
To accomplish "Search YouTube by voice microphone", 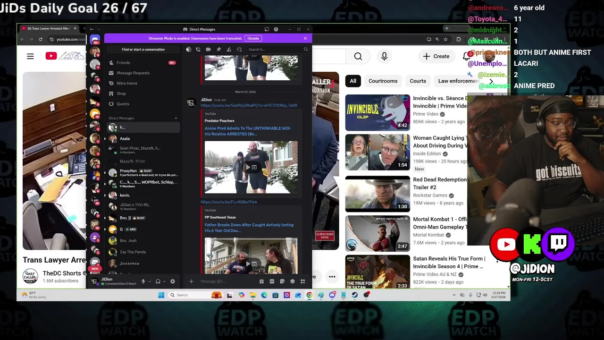I will (x=384, y=57).
